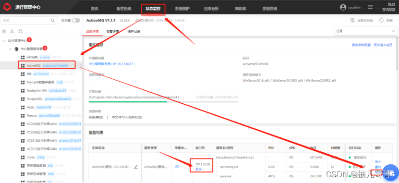The height and width of the screenshot is (183, 399).
Task: Click the Tomcat component icon
Action: point(23,116)
